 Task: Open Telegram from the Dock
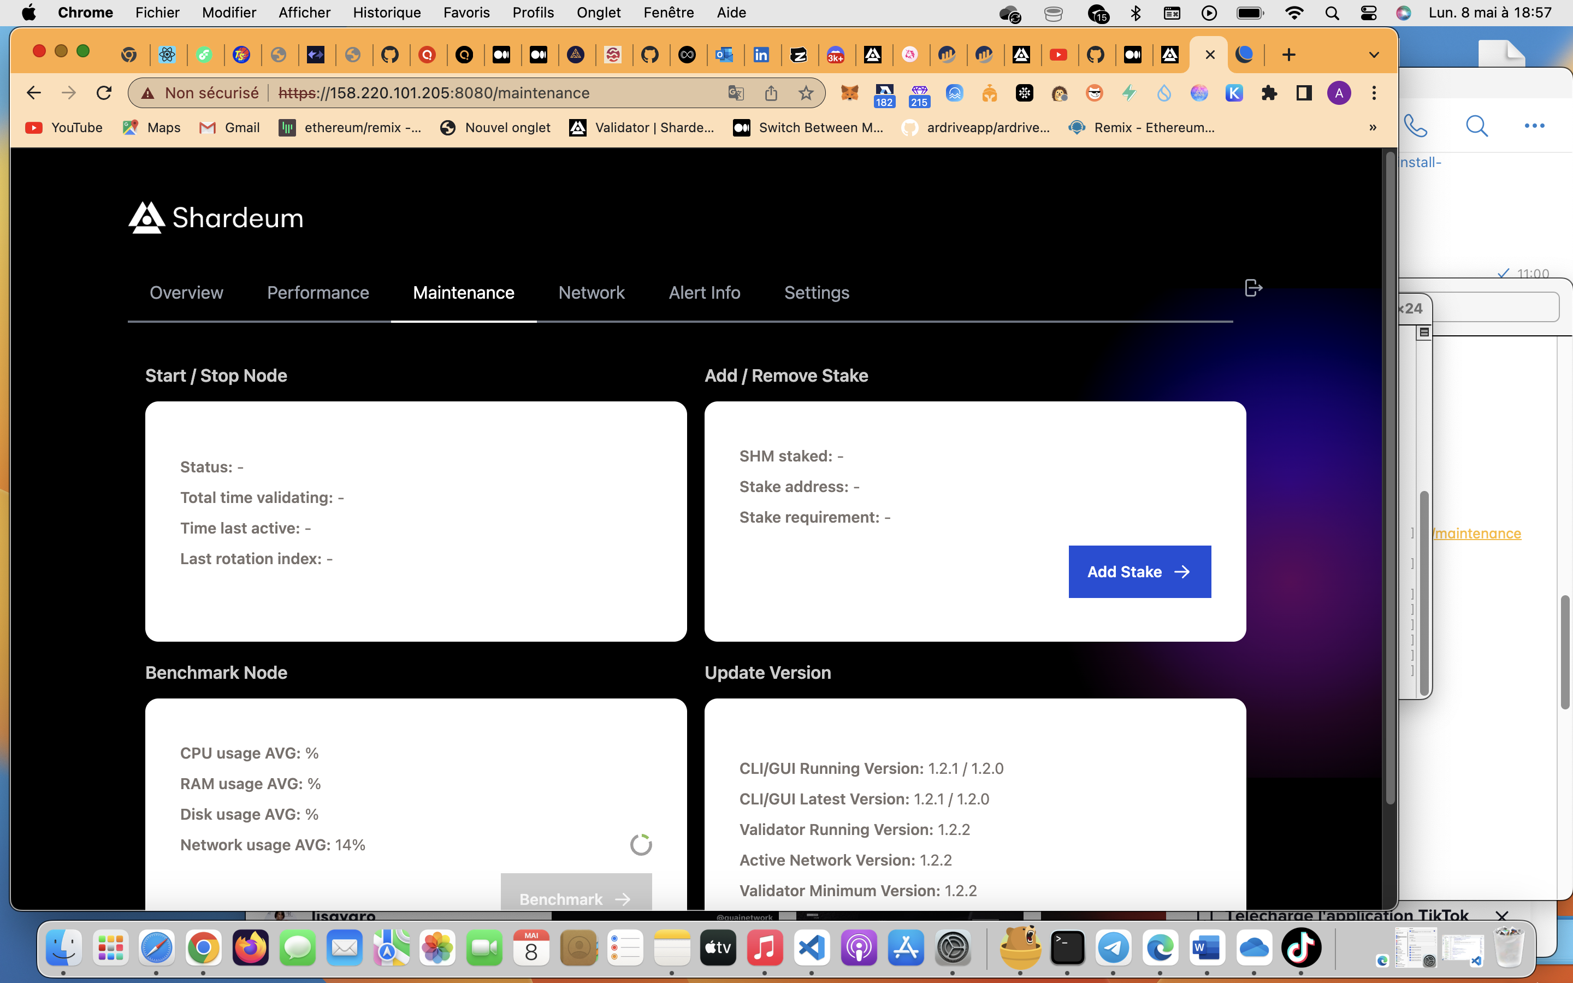pyautogui.click(x=1114, y=948)
